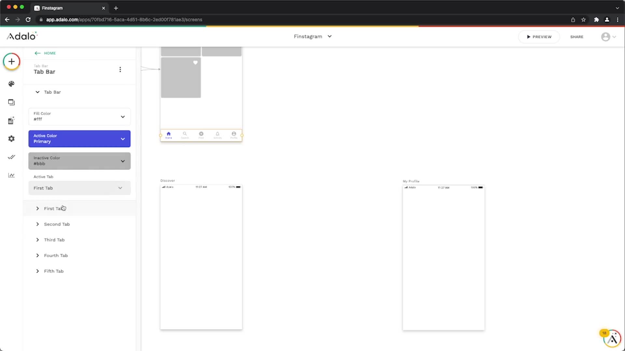The image size is (625, 351).
Task: Open the Tab Bar options menu
Action: point(120,70)
